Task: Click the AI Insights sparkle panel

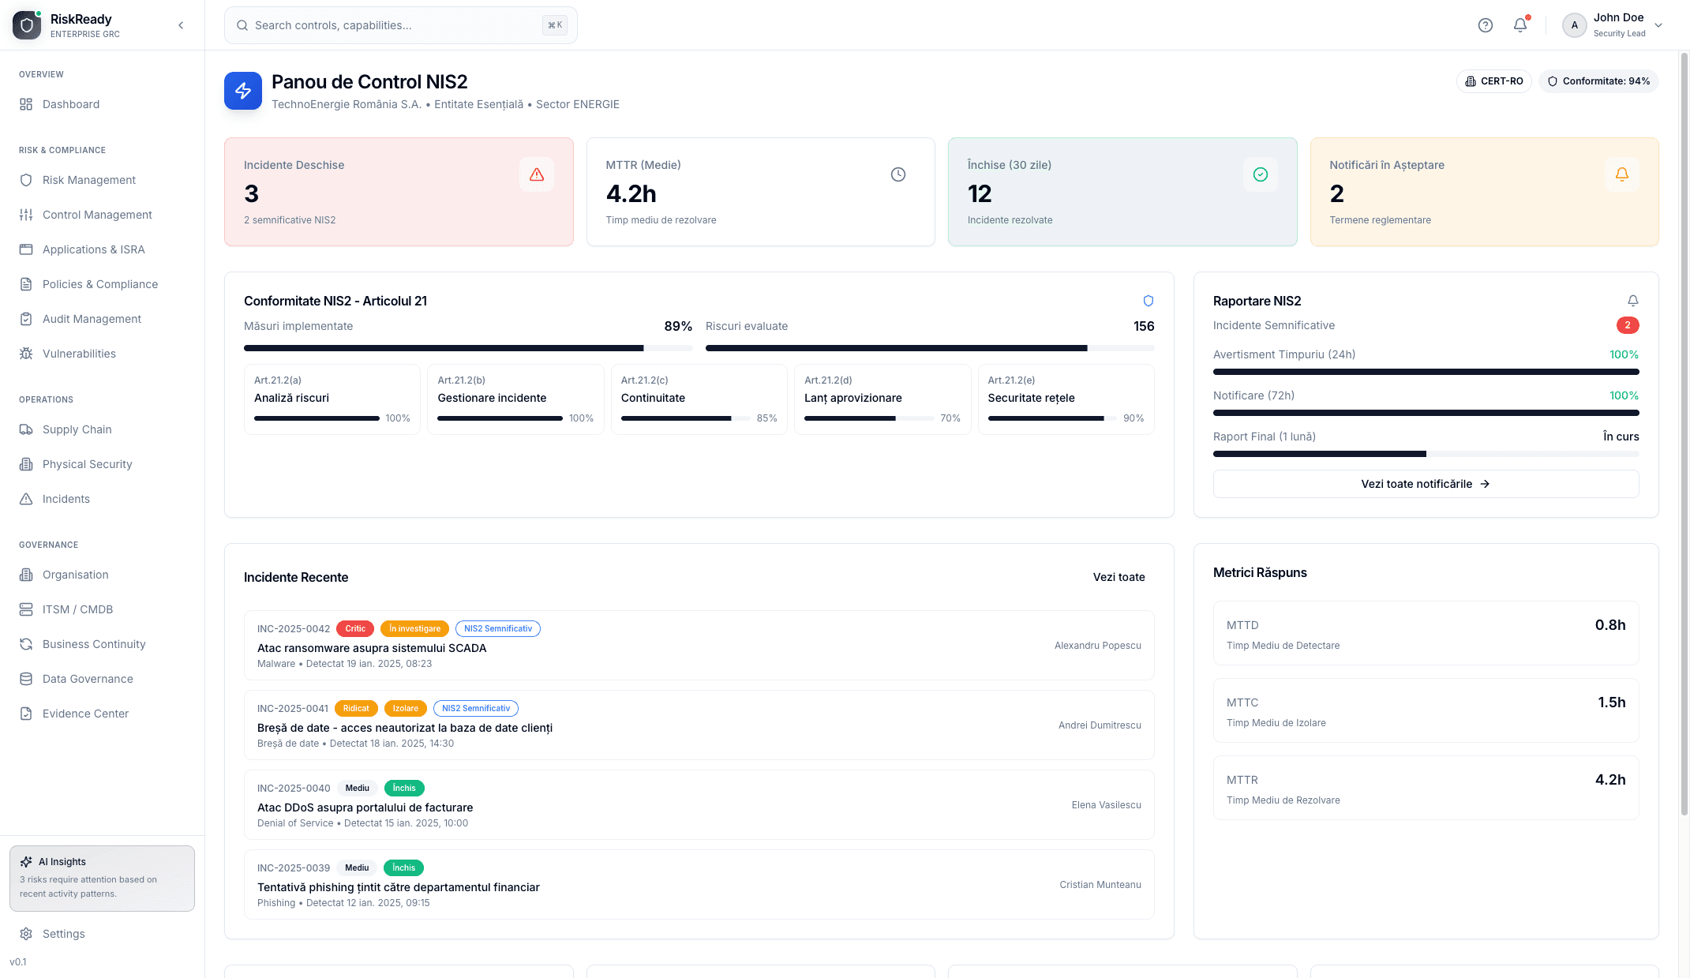Action: (102, 878)
